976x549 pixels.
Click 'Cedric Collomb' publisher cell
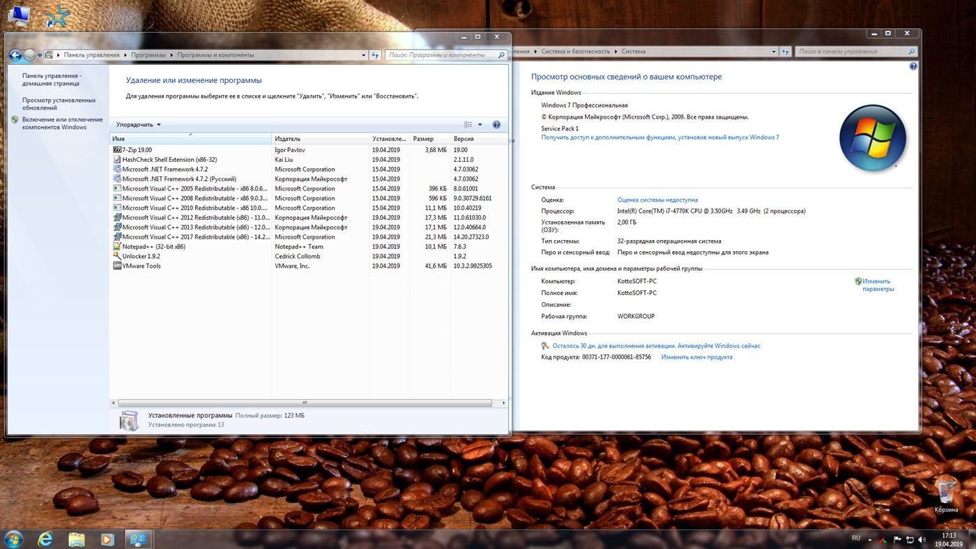point(298,256)
